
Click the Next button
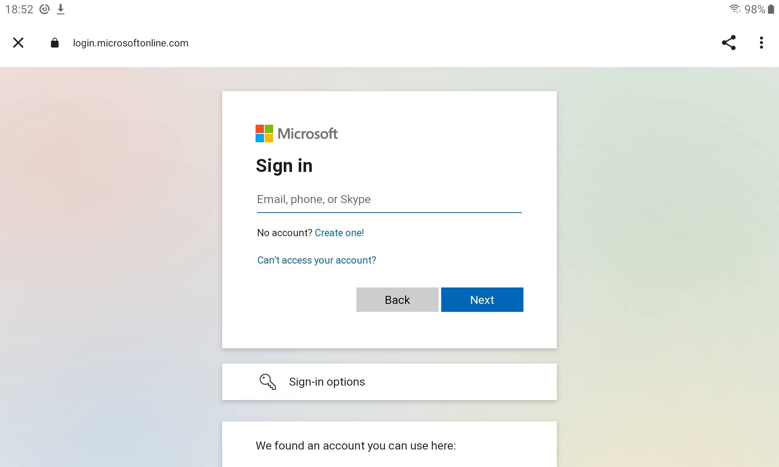coord(482,300)
